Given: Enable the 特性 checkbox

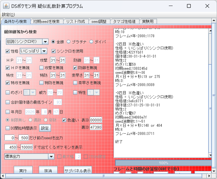Looking at the screenshot, I should pos(75,92).
